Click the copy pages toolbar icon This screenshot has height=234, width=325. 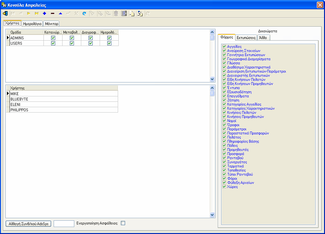pyautogui.click(x=132, y=13)
